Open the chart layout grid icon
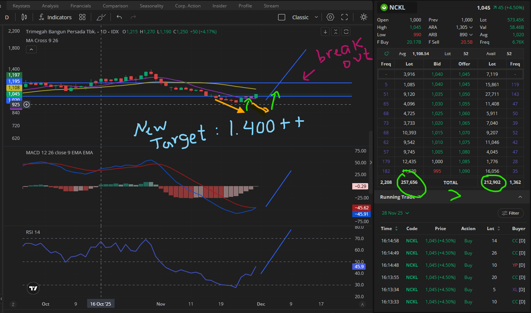Screen dimensions: 531x313 click(82, 17)
